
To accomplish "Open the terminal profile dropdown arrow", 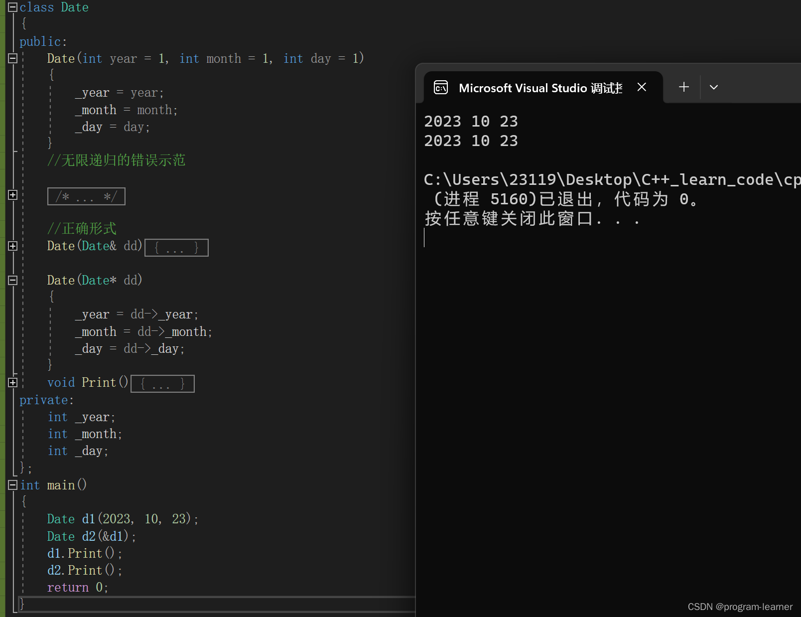I will tap(714, 87).
